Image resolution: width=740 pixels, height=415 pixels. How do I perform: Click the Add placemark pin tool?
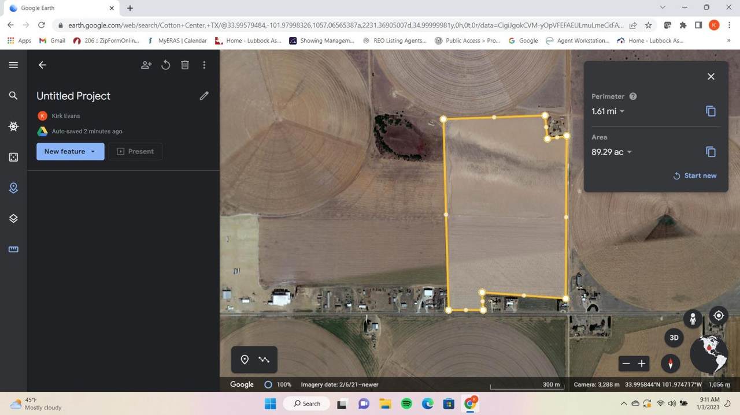pos(245,360)
